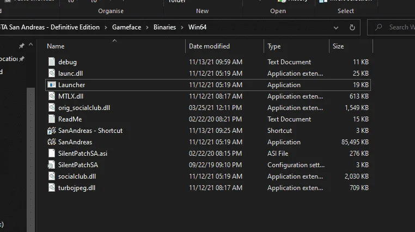Open the address bar history dropdown

336,28
